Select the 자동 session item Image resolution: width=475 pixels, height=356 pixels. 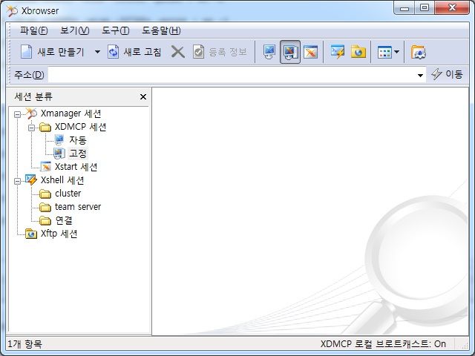point(77,140)
